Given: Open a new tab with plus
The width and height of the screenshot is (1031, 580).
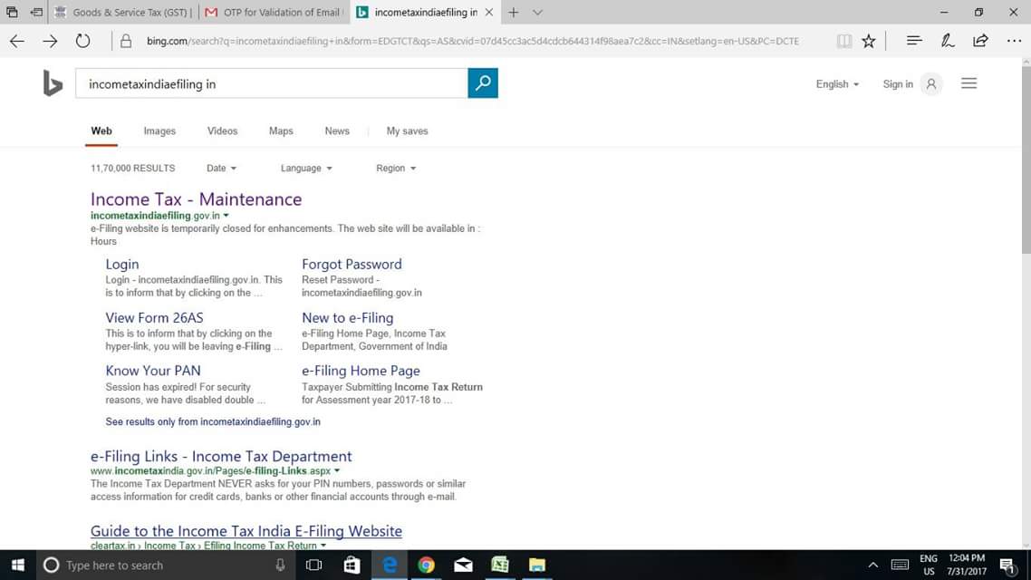Looking at the screenshot, I should pyautogui.click(x=514, y=12).
